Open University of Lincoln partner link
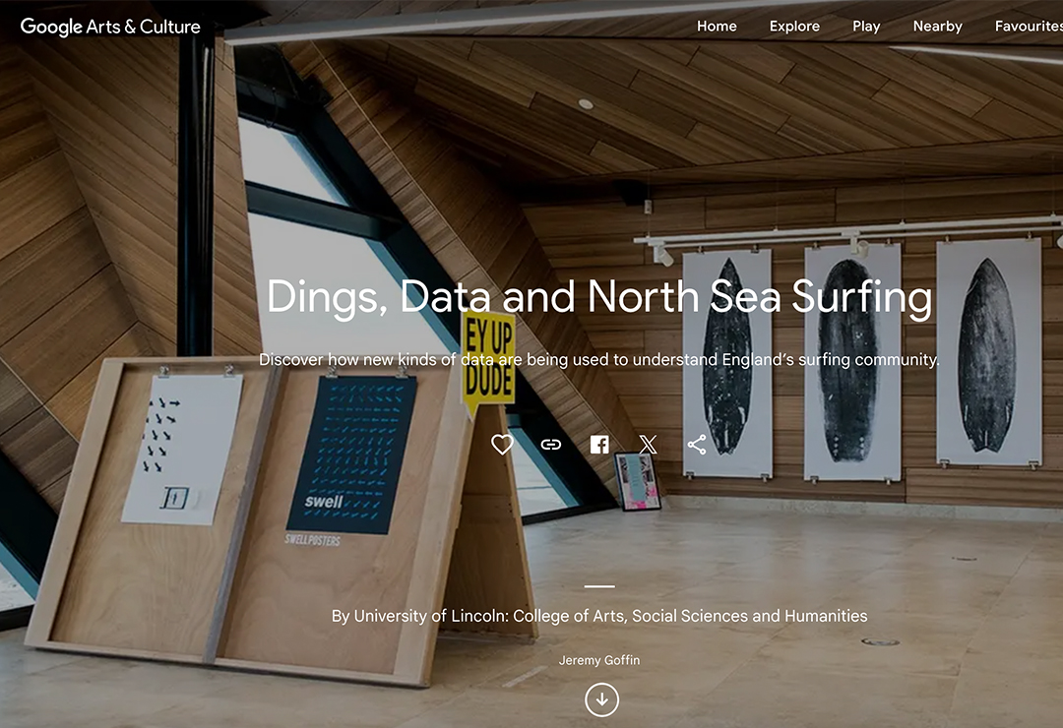 (599, 616)
